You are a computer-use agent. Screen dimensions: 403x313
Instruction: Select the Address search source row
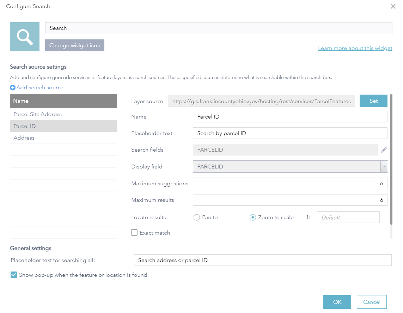(24, 138)
